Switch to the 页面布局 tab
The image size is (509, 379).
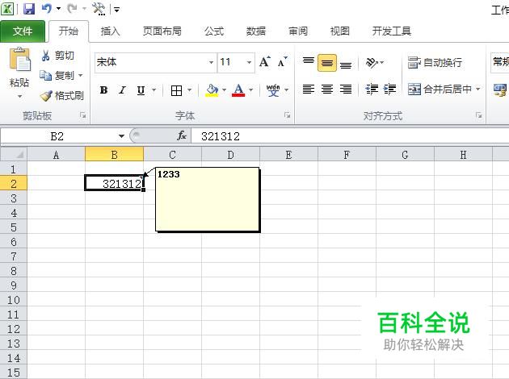162,31
